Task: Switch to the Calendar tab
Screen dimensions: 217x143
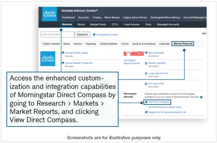Action: point(165,44)
